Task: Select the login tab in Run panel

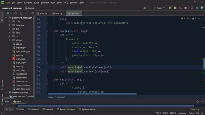Action: tap(17, 102)
